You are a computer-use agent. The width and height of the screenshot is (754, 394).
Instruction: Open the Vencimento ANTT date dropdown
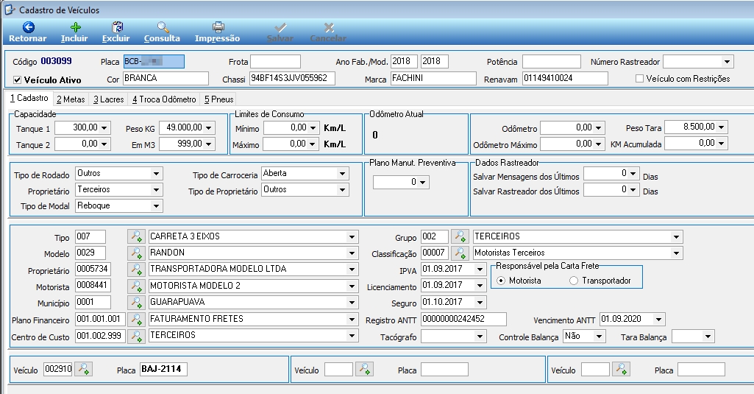(659, 320)
